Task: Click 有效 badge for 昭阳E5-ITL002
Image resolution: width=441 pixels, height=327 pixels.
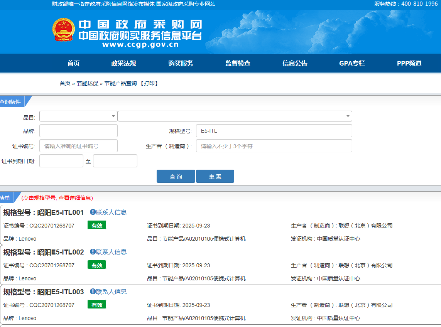Action: 97,265
